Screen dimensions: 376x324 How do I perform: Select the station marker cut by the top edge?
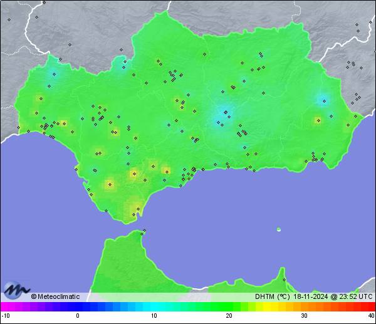[x=44, y=3]
